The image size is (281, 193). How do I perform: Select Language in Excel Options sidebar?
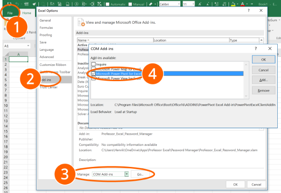click(x=46, y=49)
